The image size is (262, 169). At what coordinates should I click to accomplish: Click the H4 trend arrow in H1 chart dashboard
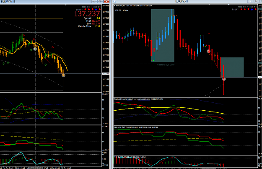coord(249,9)
